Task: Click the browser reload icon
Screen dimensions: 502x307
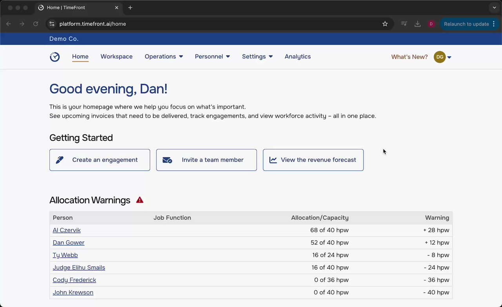Action: (x=36, y=24)
